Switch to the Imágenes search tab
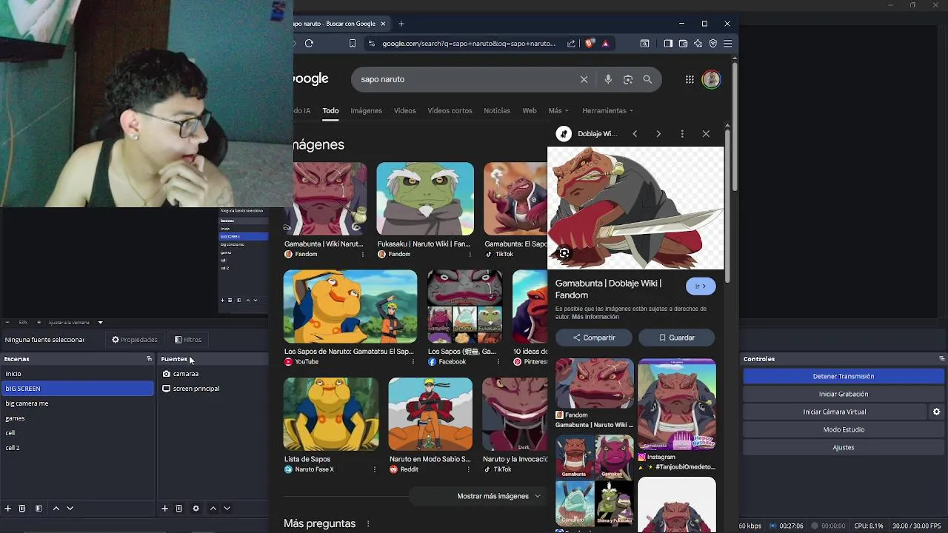Screen dimensions: 948x533 [x=366, y=111]
